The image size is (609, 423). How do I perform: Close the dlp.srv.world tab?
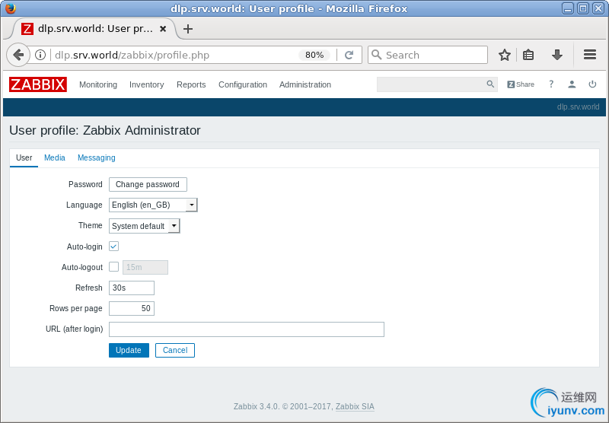click(163, 29)
